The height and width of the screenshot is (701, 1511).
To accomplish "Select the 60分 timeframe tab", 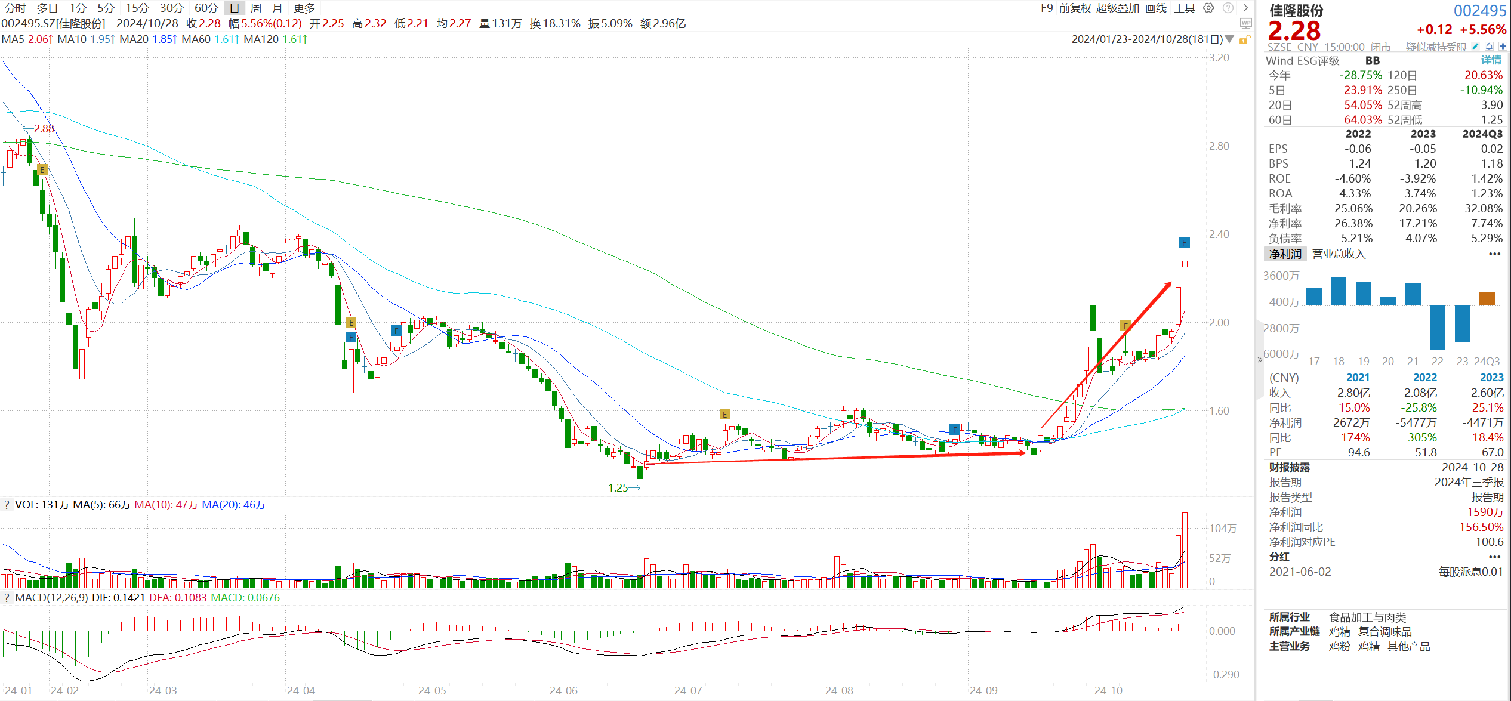I will click(x=206, y=8).
